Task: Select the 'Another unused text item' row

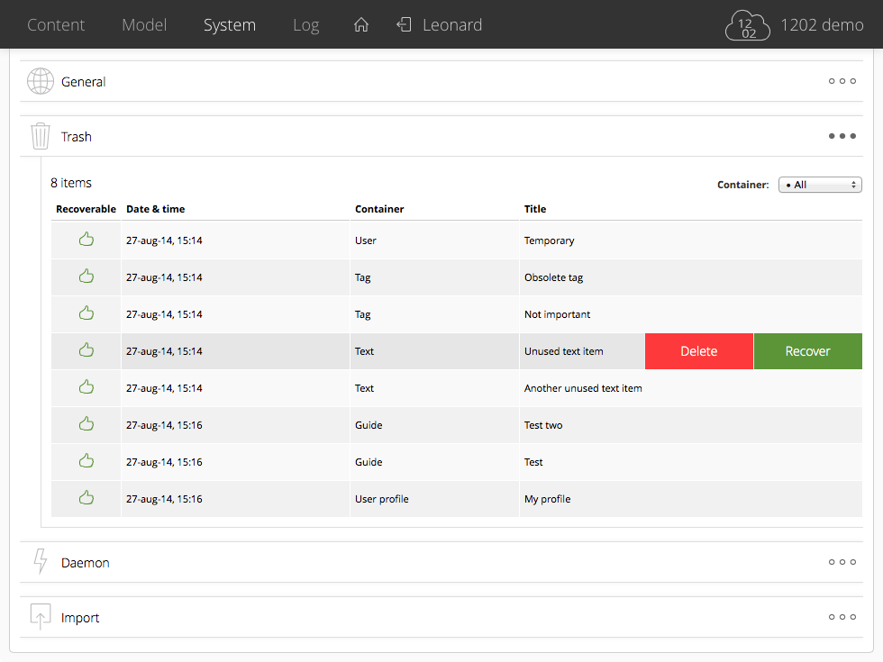Action: pyautogui.click(x=583, y=388)
